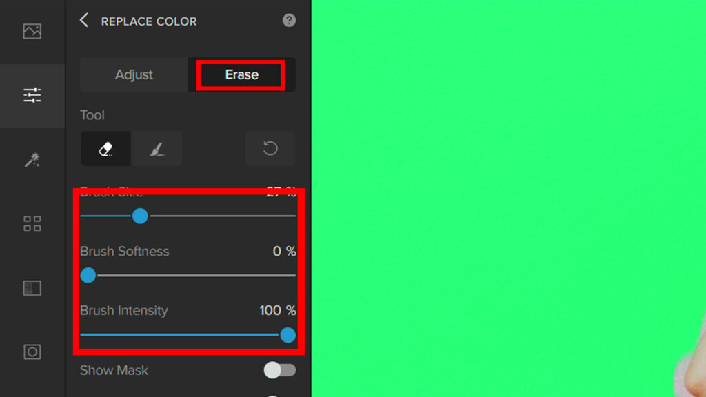Viewport: 706px width, 397px height.
Task: Select the eraser tool icon
Action: click(x=105, y=149)
